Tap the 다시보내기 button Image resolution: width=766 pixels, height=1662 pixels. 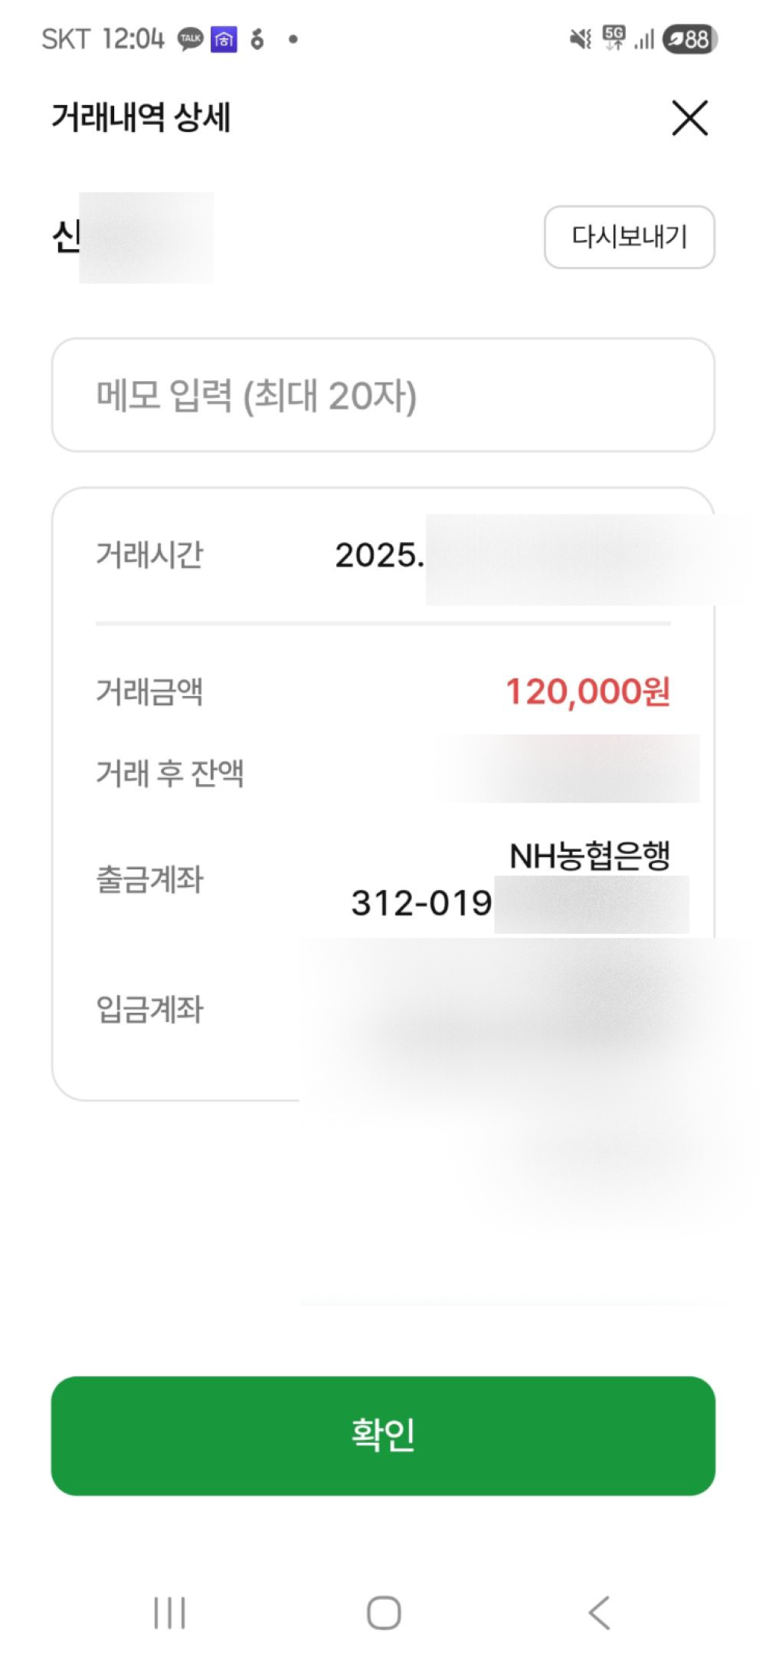click(x=629, y=237)
